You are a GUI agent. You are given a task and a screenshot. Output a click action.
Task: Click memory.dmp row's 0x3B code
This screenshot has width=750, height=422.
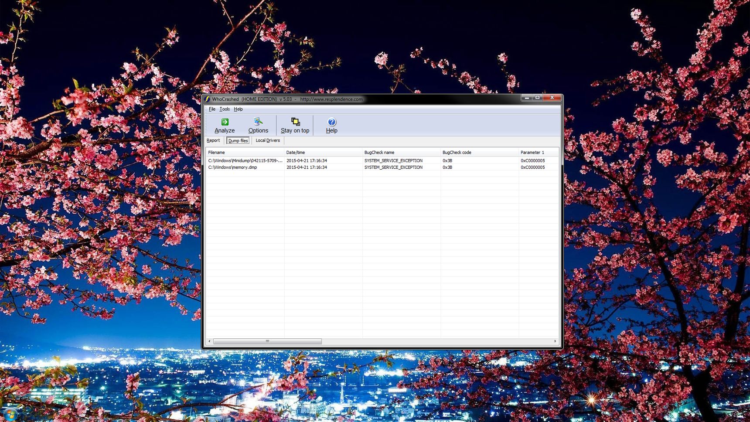click(447, 167)
